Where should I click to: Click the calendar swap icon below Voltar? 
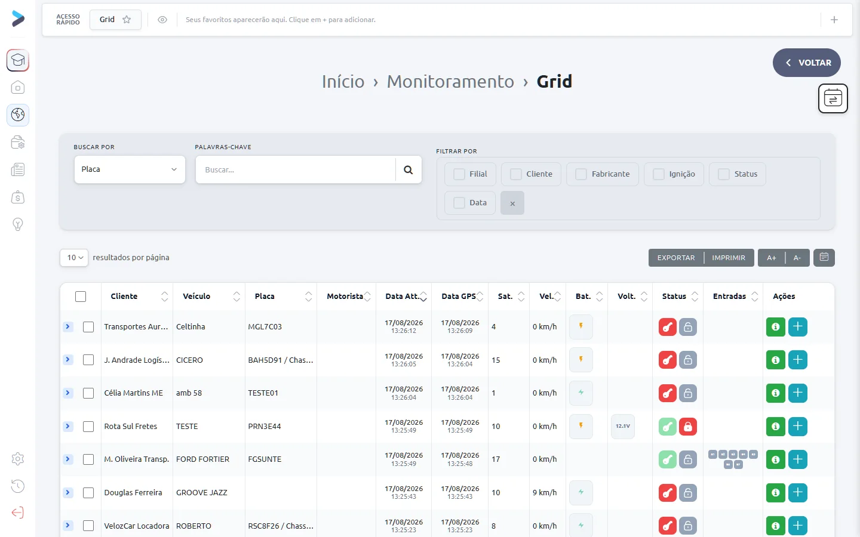click(x=833, y=98)
